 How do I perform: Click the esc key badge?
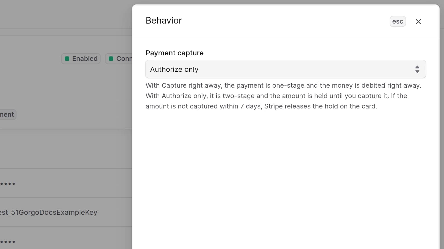click(x=398, y=22)
